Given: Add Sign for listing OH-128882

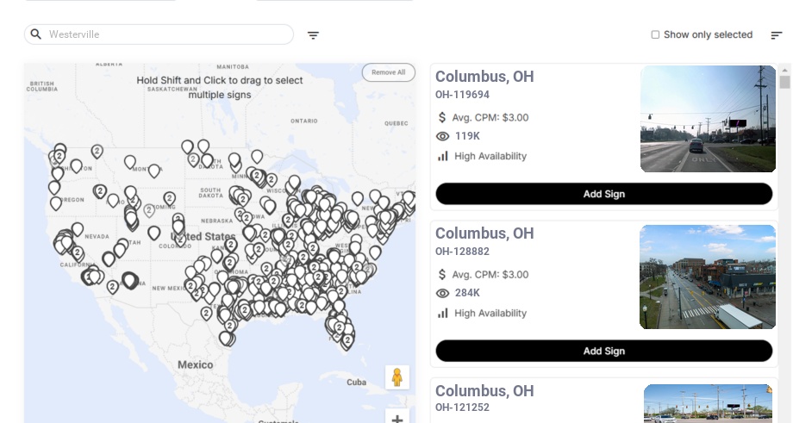Looking at the screenshot, I should 603,351.
